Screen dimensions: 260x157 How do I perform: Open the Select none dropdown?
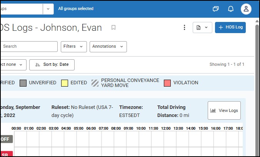(x=13, y=65)
